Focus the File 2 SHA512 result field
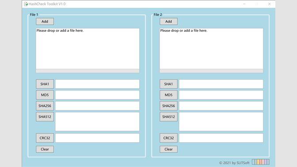This screenshot has width=297, height=167. (221, 121)
